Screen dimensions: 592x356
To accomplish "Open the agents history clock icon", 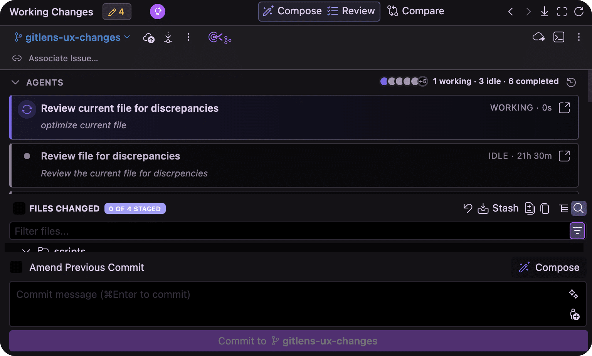I will click(571, 82).
